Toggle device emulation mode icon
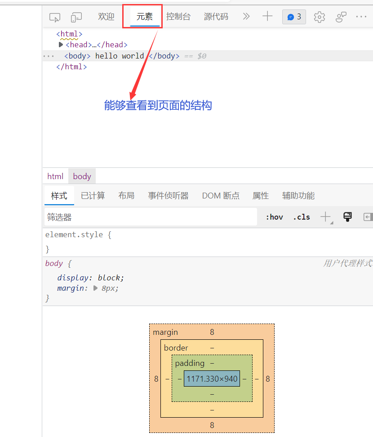 pos(76,17)
